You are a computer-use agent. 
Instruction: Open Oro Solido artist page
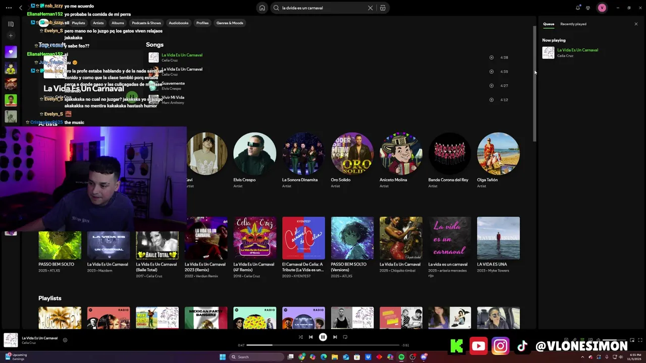(352, 160)
